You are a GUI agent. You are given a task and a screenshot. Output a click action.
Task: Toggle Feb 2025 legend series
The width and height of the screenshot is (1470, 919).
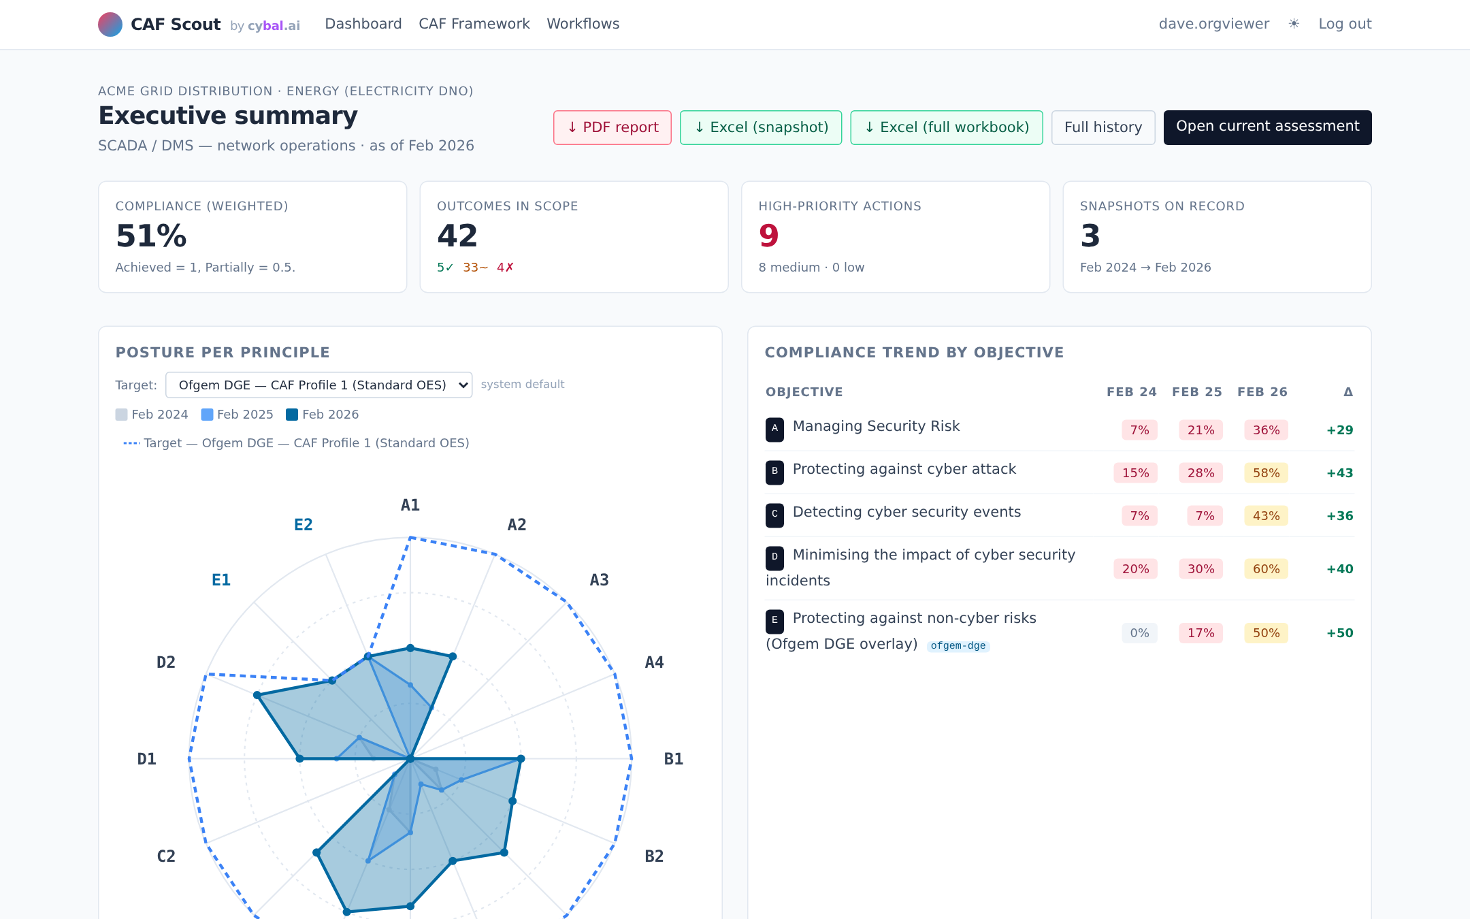click(x=238, y=415)
